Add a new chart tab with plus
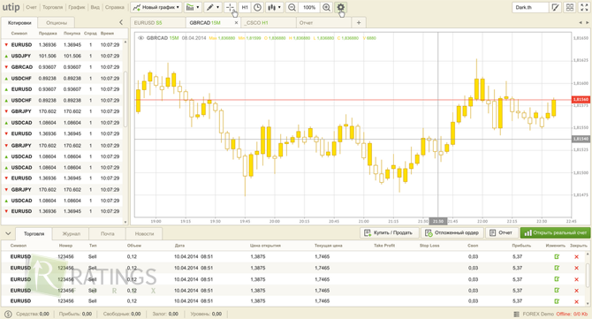592x319 pixels. click(359, 23)
